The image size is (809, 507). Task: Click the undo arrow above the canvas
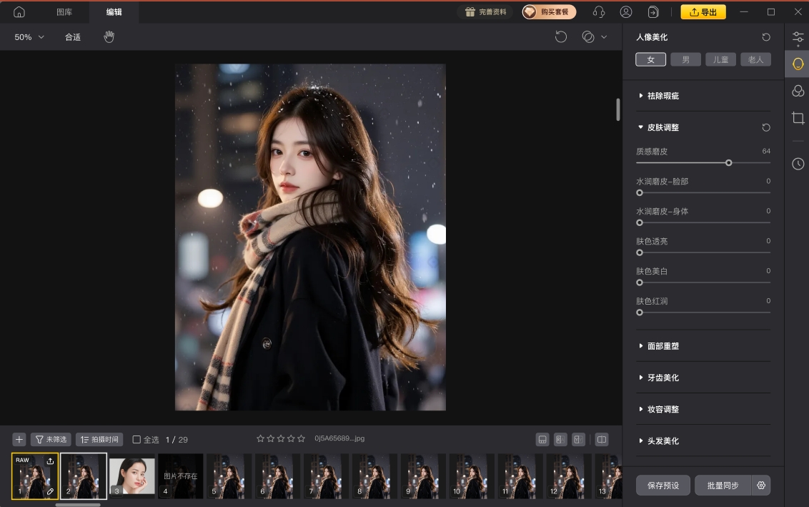tap(561, 36)
